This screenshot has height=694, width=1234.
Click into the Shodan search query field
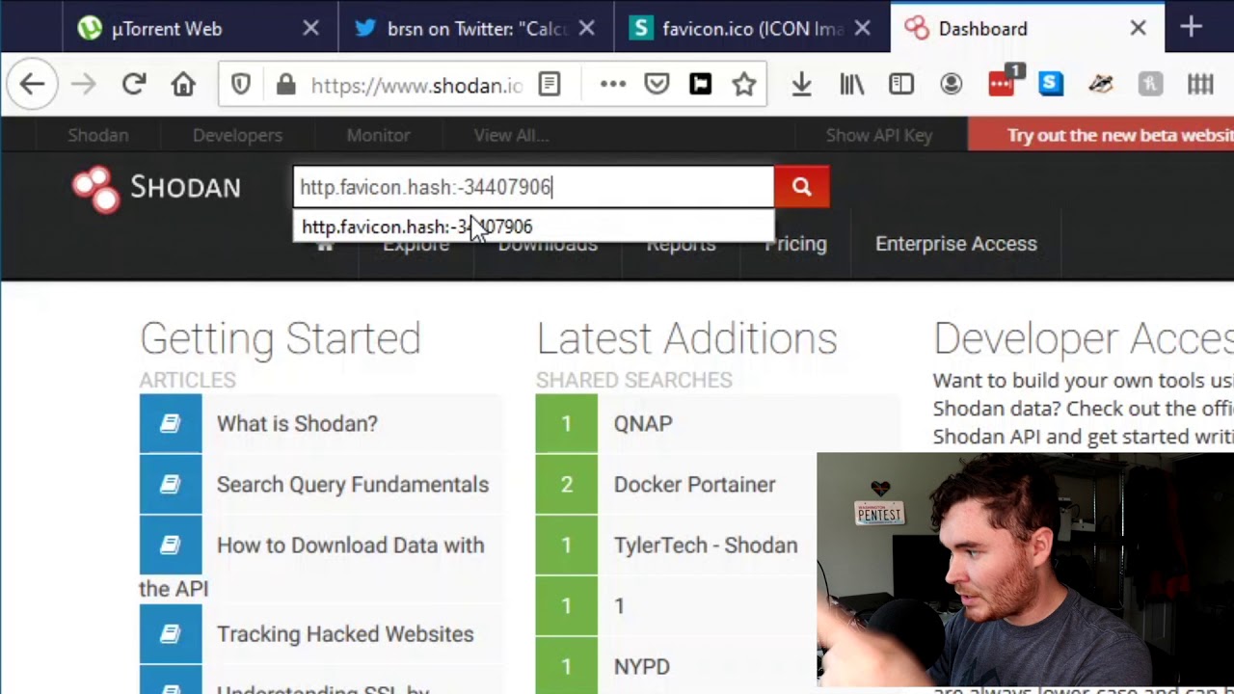(533, 187)
